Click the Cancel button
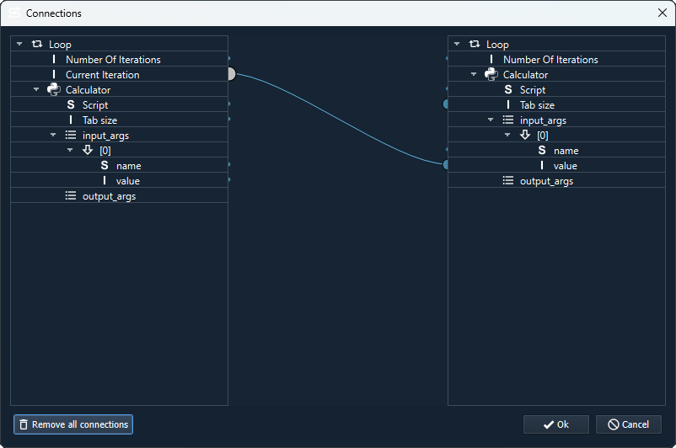The height and width of the screenshot is (448, 676). point(629,424)
